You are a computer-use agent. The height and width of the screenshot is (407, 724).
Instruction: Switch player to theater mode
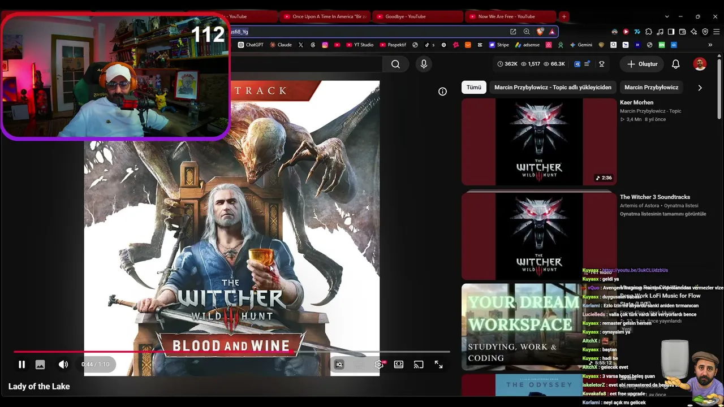399,365
